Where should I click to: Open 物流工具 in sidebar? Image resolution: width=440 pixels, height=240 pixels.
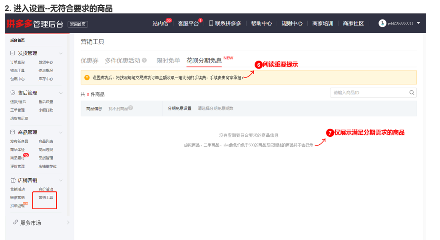coord(18,71)
